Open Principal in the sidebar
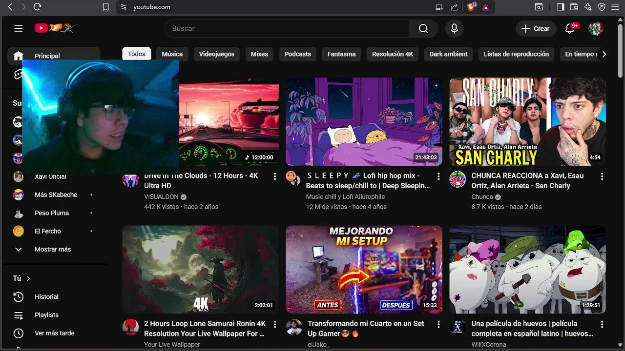Screen dimensions: 625x351 54,56
